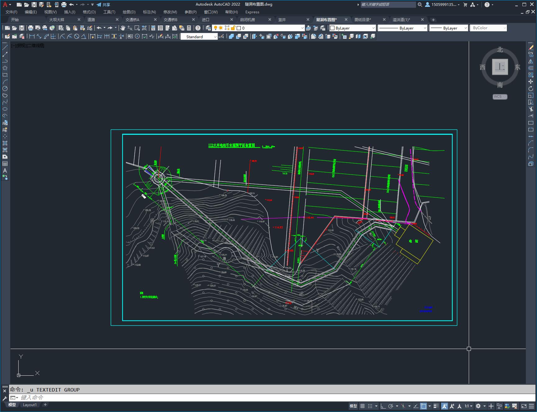Click the Plot print icon
Screen dimensions: 537x412
tap(30, 28)
